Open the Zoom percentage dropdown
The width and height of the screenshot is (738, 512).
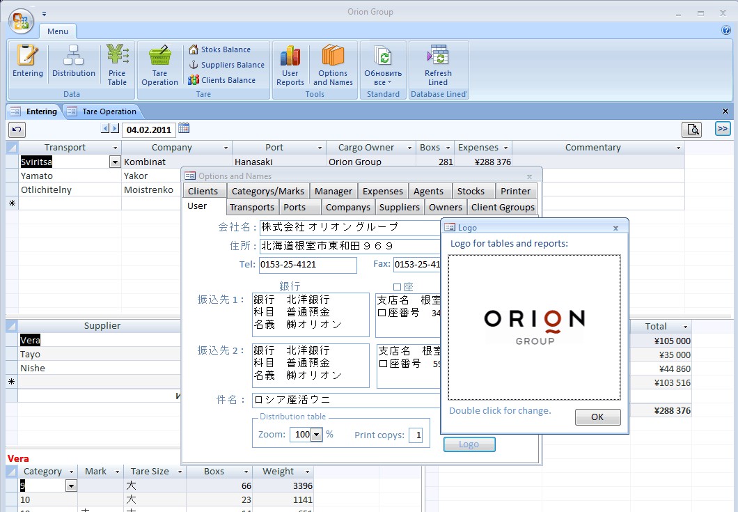(x=317, y=435)
